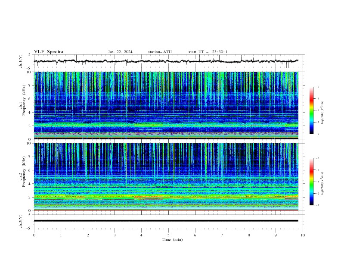Click the "8" tick label on ch.1 frequency axis
The height and width of the screenshot is (264, 341).
(30, 85)
